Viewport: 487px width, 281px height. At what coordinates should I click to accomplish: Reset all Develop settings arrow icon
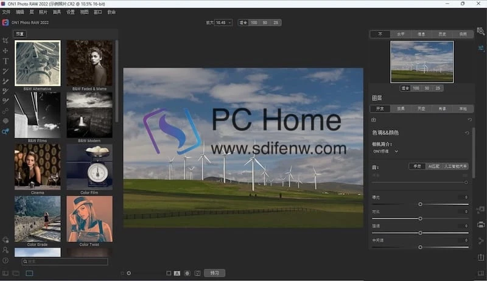(469, 120)
